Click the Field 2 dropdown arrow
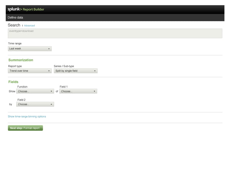This screenshot has width=229, height=177. (51, 104)
